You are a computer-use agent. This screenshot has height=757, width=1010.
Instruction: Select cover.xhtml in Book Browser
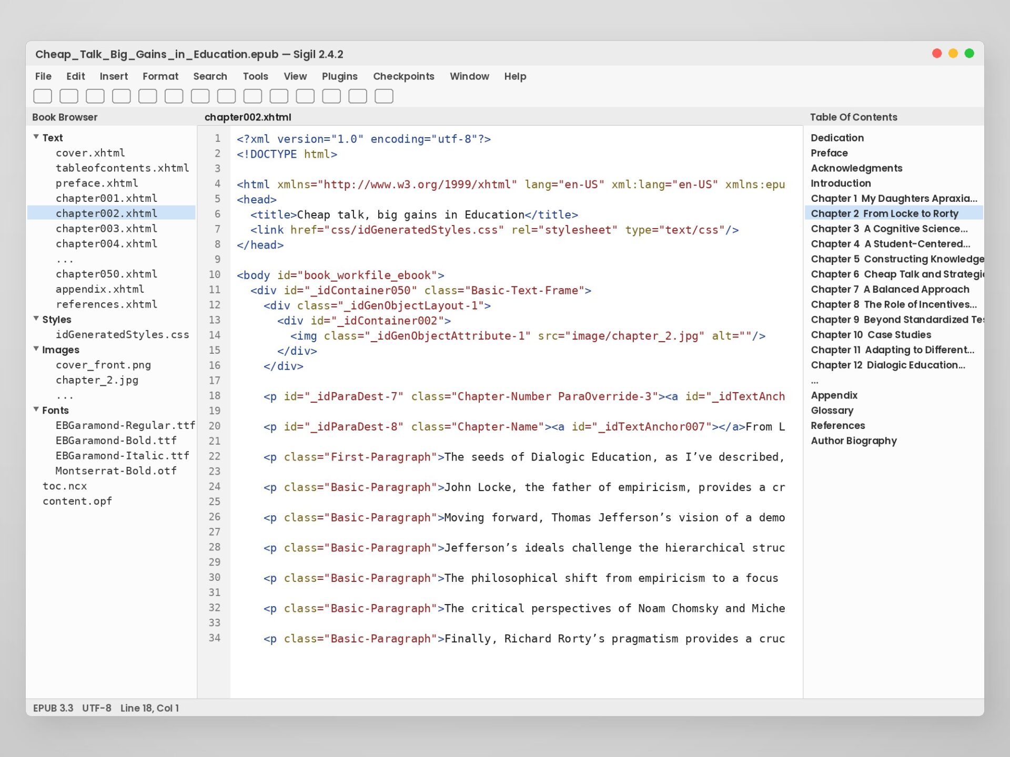(x=90, y=153)
